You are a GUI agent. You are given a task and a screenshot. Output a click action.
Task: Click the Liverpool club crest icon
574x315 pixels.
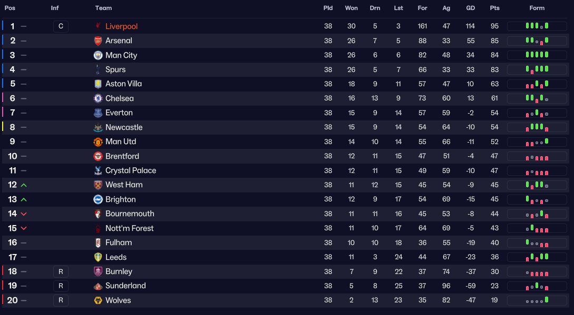tap(98, 26)
